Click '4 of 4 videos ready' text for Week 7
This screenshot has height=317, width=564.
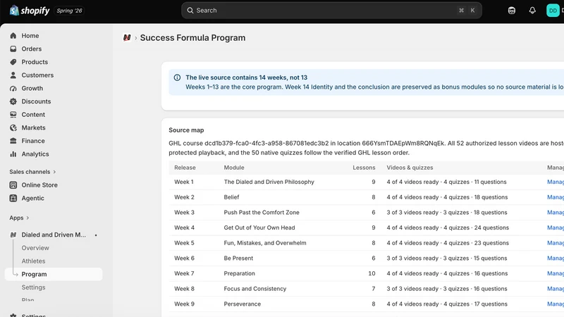tap(412, 273)
